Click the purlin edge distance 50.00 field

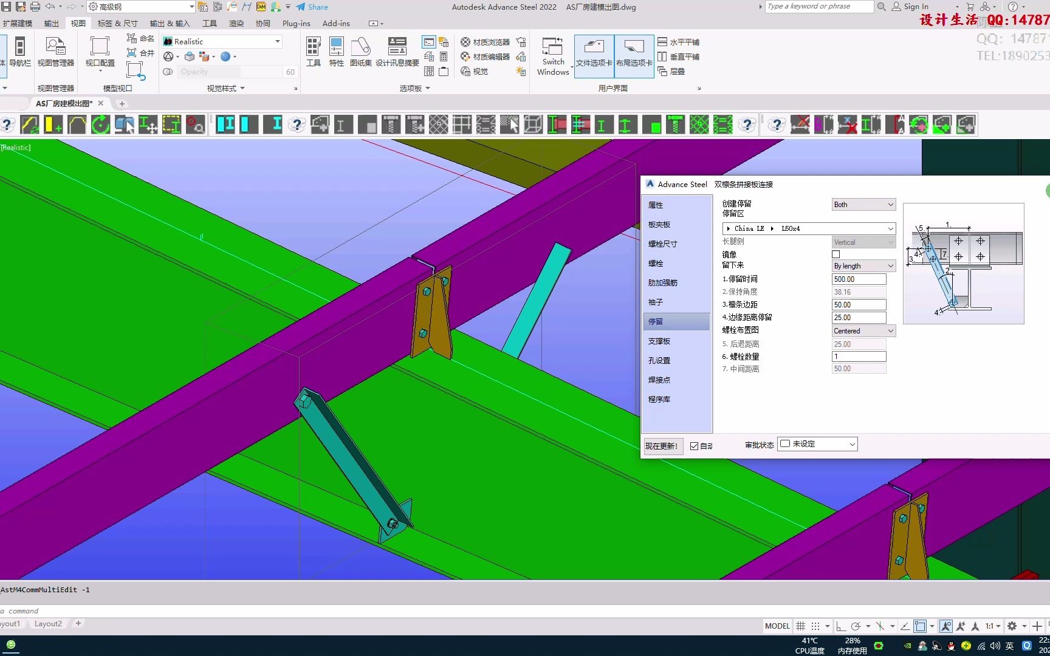click(x=859, y=305)
